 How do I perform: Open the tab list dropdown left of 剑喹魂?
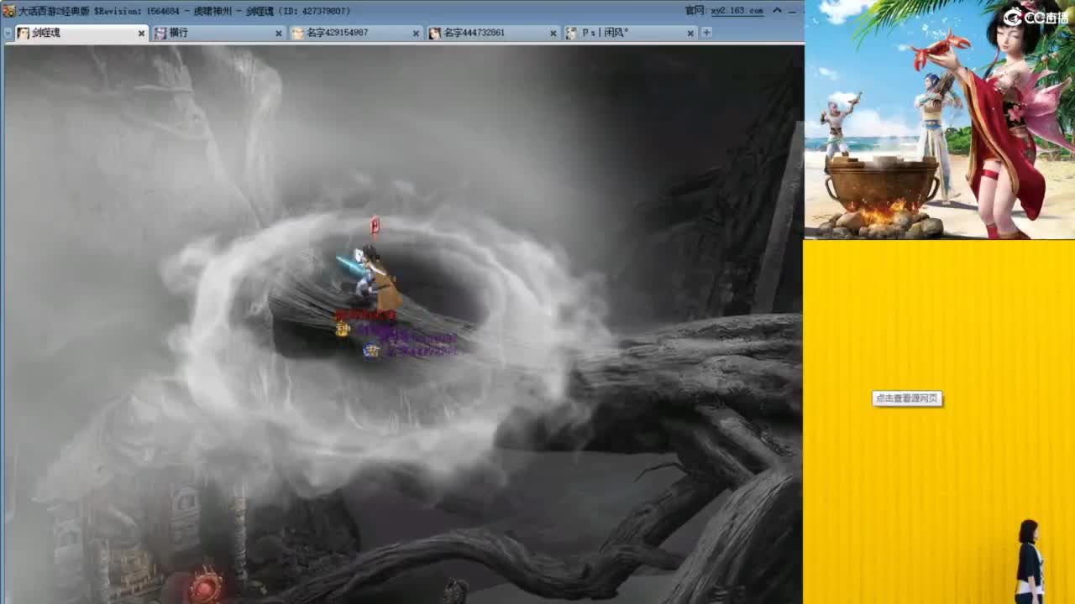point(8,34)
